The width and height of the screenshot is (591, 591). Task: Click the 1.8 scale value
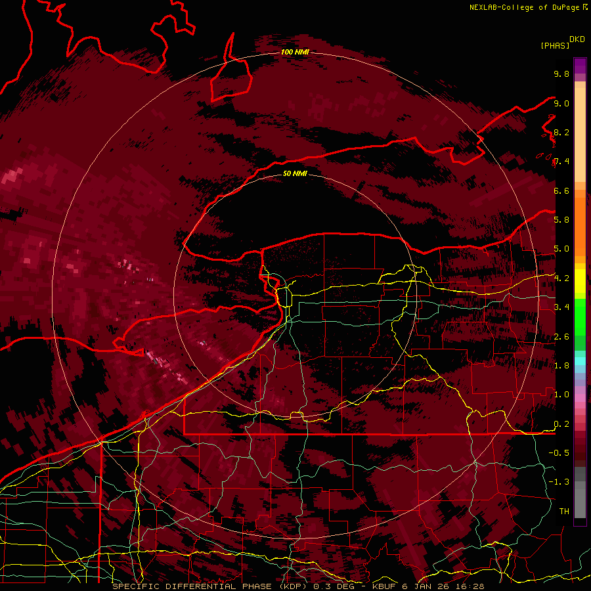pos(561,366)
